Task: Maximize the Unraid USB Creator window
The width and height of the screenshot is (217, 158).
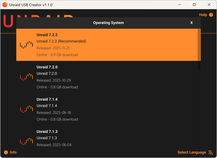Action: point(194,5)
